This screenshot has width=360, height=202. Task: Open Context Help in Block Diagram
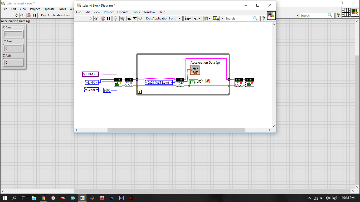(263, 18)
